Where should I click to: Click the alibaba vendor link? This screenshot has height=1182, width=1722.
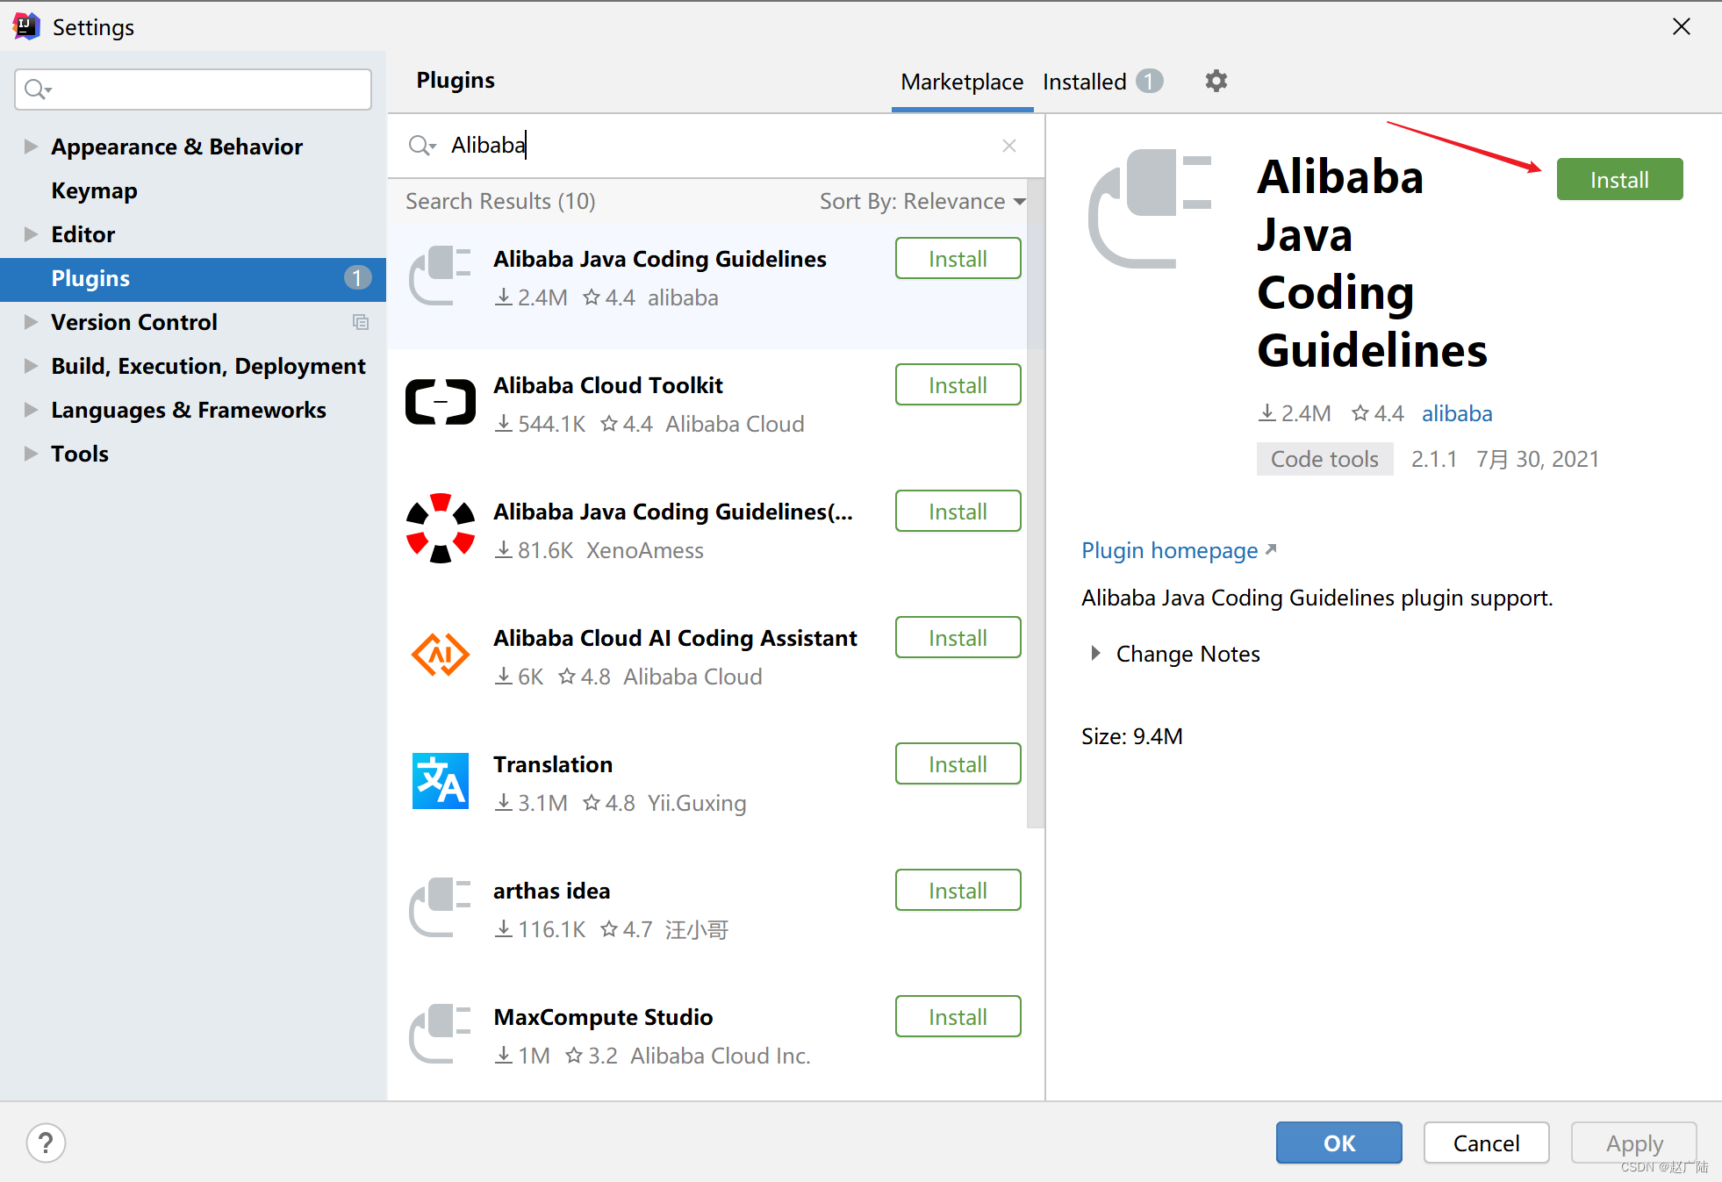(x=1457, y=413)
